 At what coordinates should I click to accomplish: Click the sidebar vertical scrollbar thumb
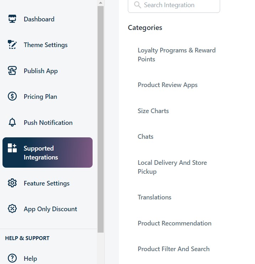tap(100, 120)
